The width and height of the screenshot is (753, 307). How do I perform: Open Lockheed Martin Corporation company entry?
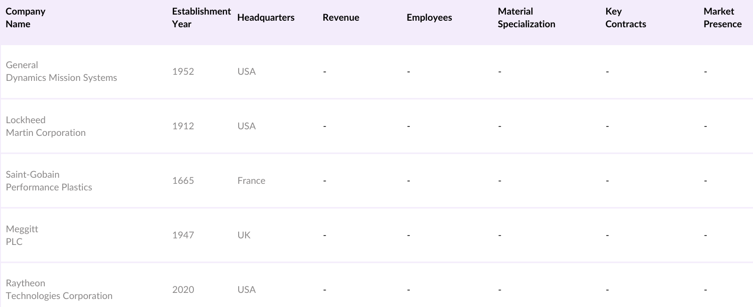(46, 126)
